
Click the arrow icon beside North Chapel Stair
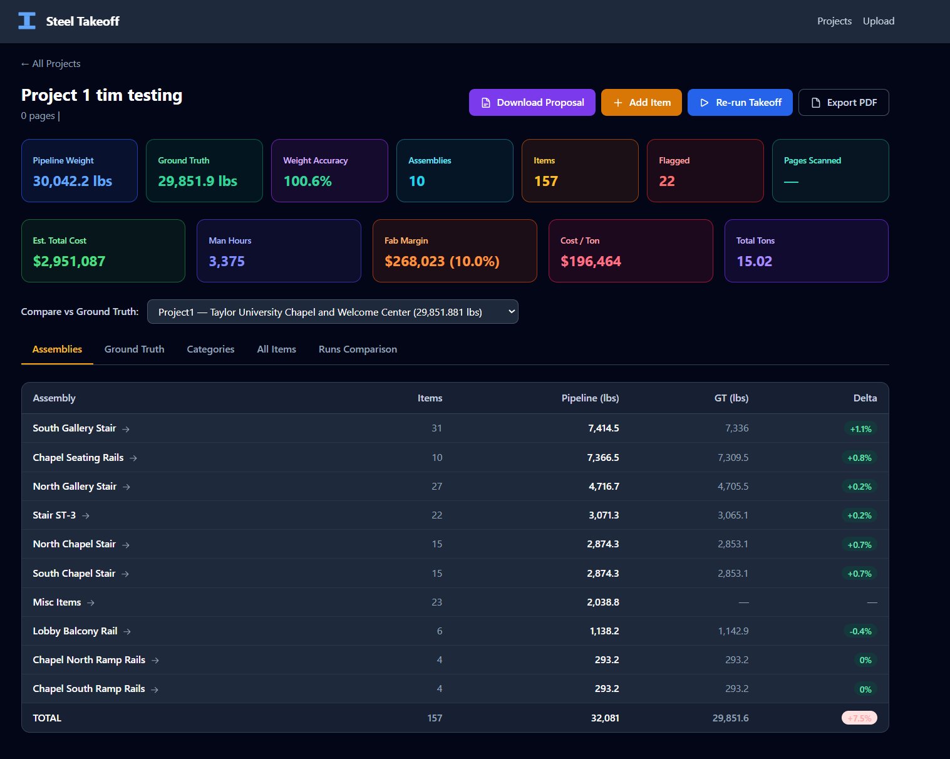point(126,545)
